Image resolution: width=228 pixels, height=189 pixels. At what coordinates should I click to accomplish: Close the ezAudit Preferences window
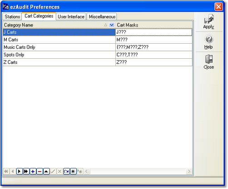coord(218,7)
